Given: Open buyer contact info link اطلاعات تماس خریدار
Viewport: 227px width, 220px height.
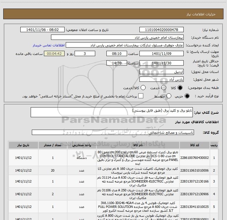Looking at the screenshot, I should coord(49,45).
